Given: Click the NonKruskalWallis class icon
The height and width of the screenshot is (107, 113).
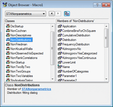Looking at the screenshot, I should tap(8, 49).
